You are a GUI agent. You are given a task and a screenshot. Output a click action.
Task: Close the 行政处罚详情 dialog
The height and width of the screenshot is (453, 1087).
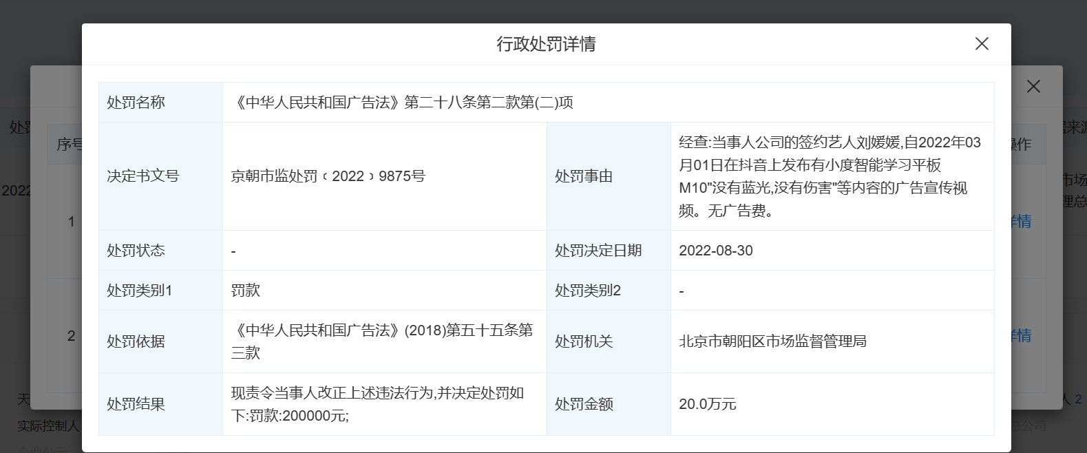(x=982, y=44)
